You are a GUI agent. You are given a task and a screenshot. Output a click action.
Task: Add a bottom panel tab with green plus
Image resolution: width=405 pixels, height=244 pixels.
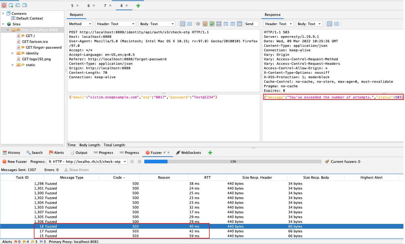(210, 153)
